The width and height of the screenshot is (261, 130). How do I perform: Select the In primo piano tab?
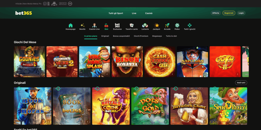point(91,36)
